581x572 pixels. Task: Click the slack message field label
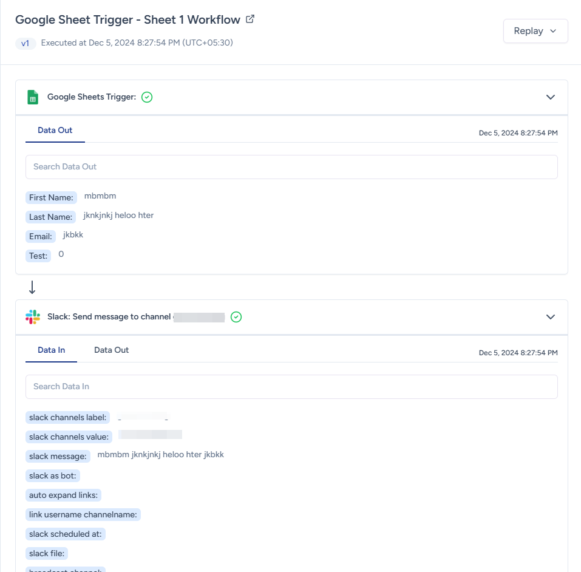[58, 457]
